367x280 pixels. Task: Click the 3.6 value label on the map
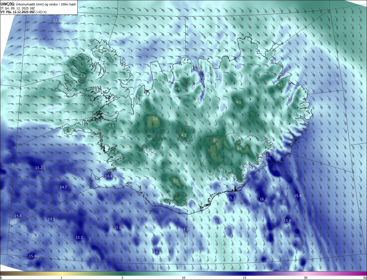click(x=155, y=119)
